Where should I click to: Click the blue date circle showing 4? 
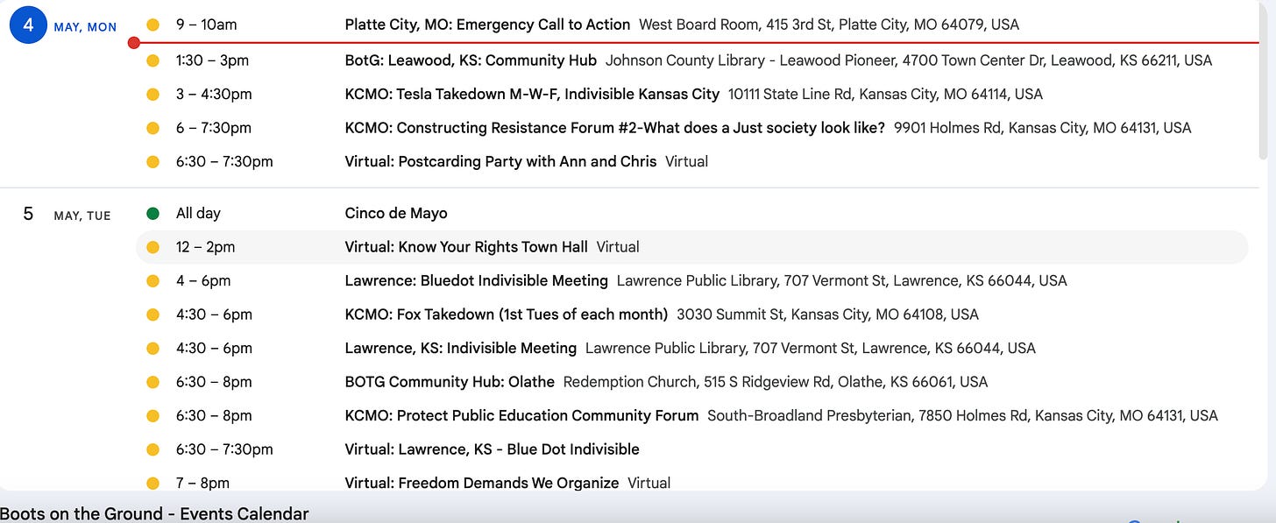point(28,25)
